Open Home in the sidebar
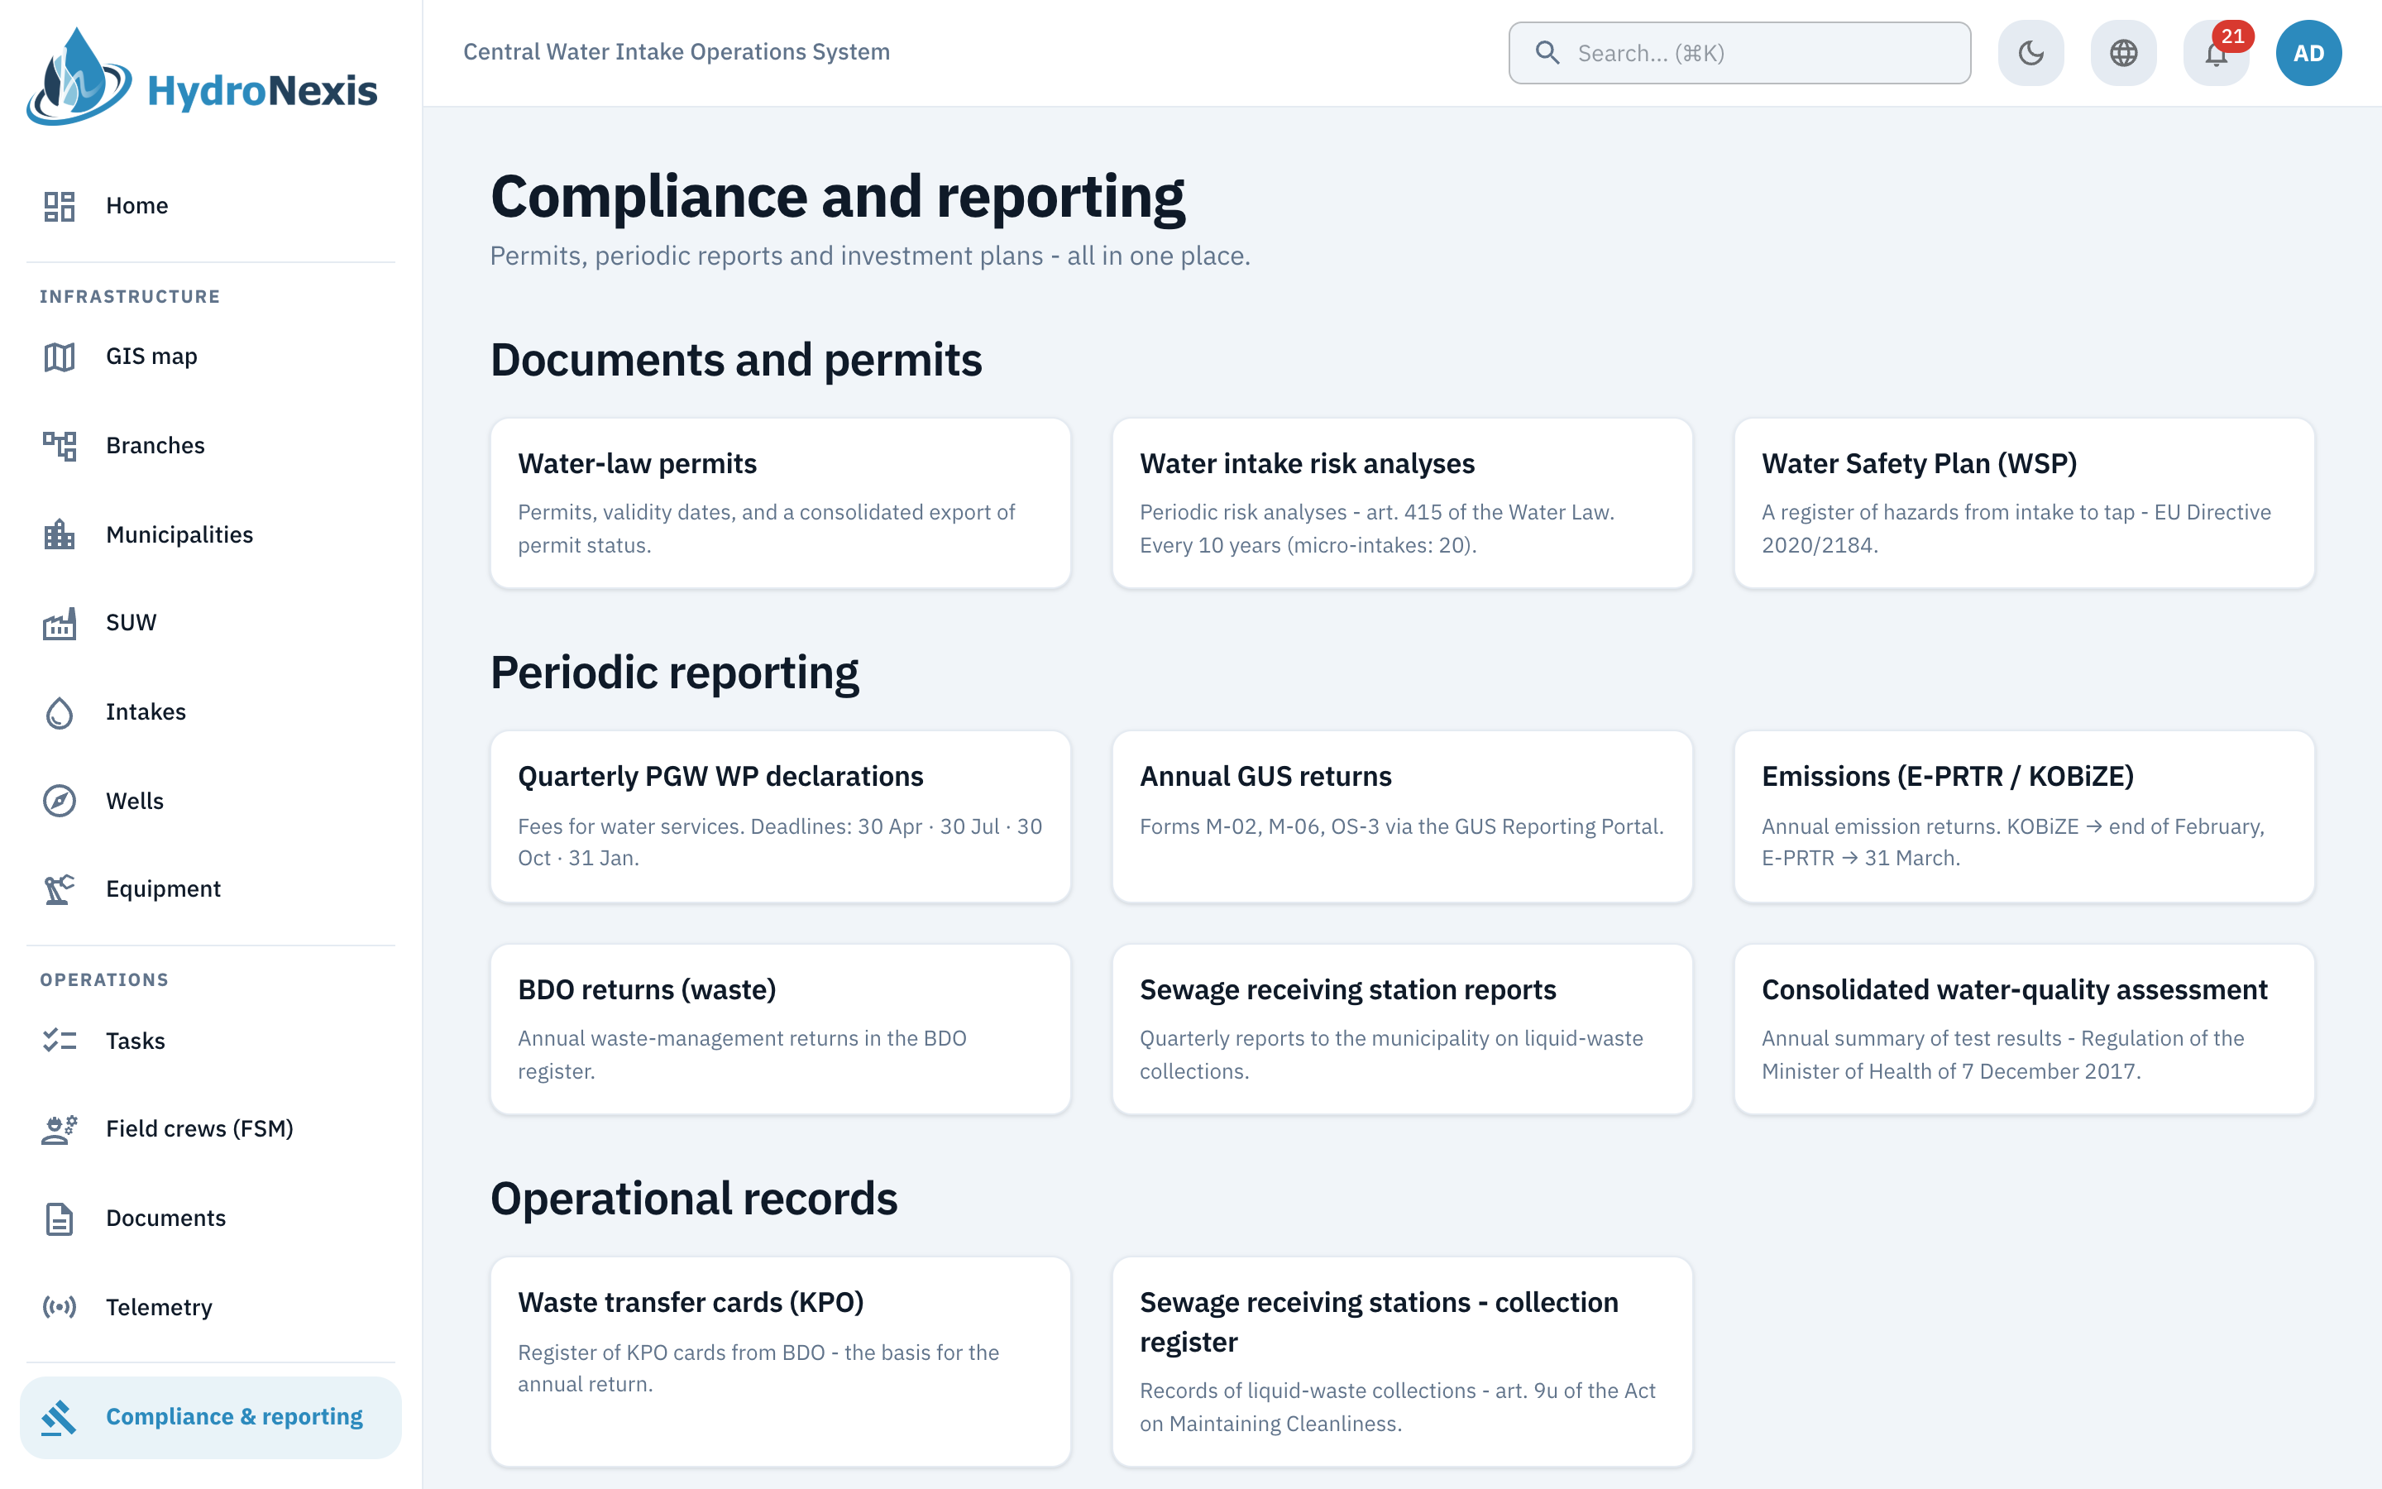 click(211, 206)
